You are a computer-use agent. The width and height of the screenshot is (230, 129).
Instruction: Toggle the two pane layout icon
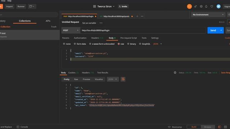pyautogui.click(x=220, y=127)
